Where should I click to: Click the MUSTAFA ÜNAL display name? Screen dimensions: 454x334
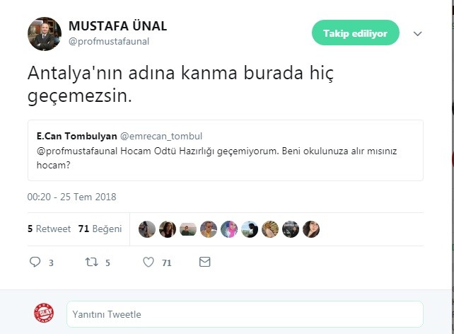(117, 26)
